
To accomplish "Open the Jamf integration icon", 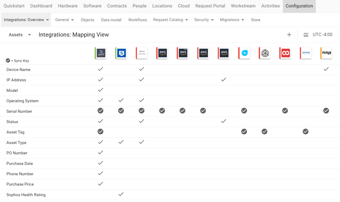I will pyautogui.click(x=101, y=53).
